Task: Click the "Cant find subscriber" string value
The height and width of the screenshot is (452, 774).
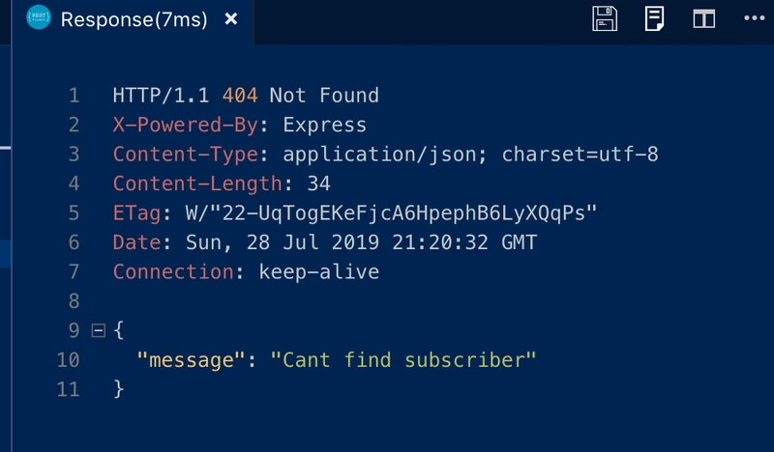Action: pyautogui.click(x=403, y=360)
